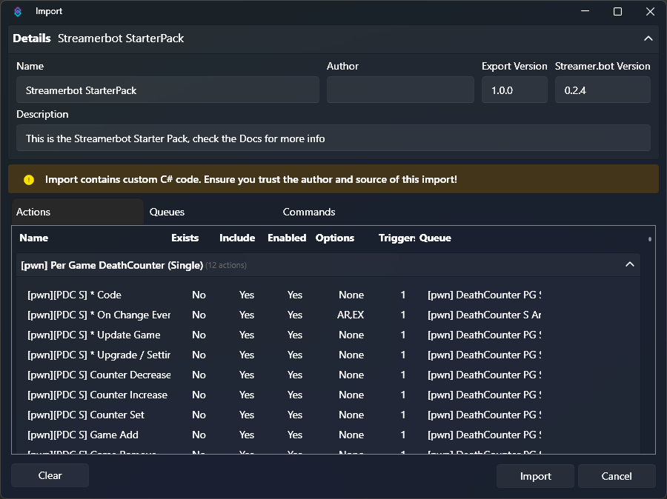This screenshot has height=499, width=667.
Task: Cancel the import dialog
Action: click(x=616, y=476)
